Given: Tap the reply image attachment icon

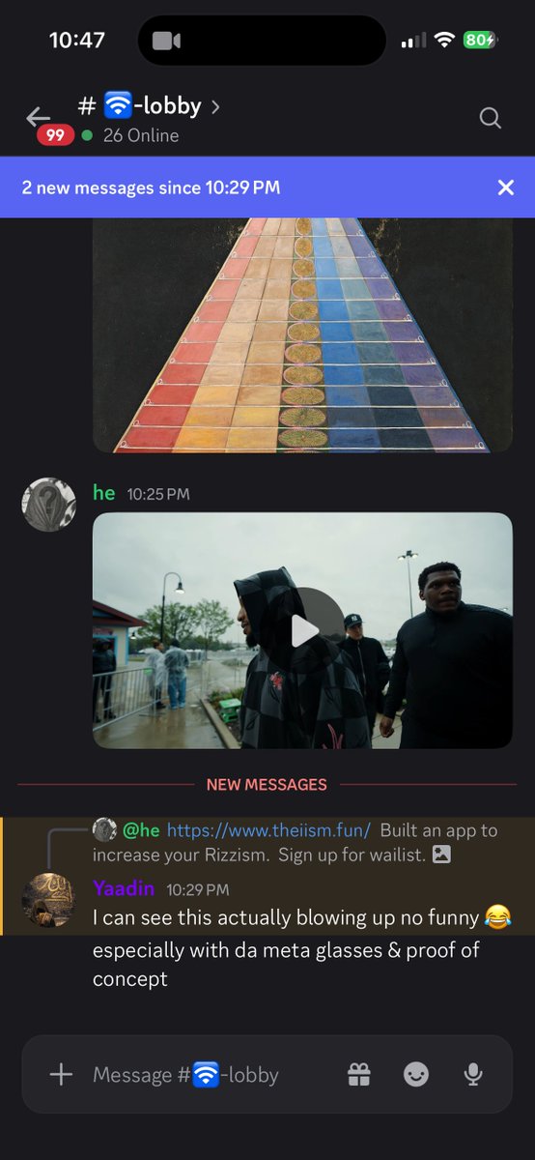Looking at the screenshot, I should (x=441, y=855).
